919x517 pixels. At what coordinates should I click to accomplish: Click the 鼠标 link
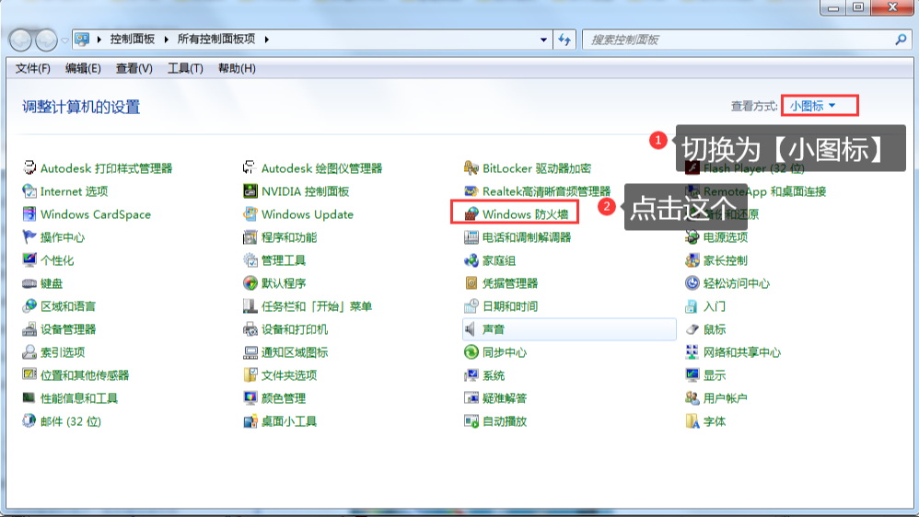(714, 329)
